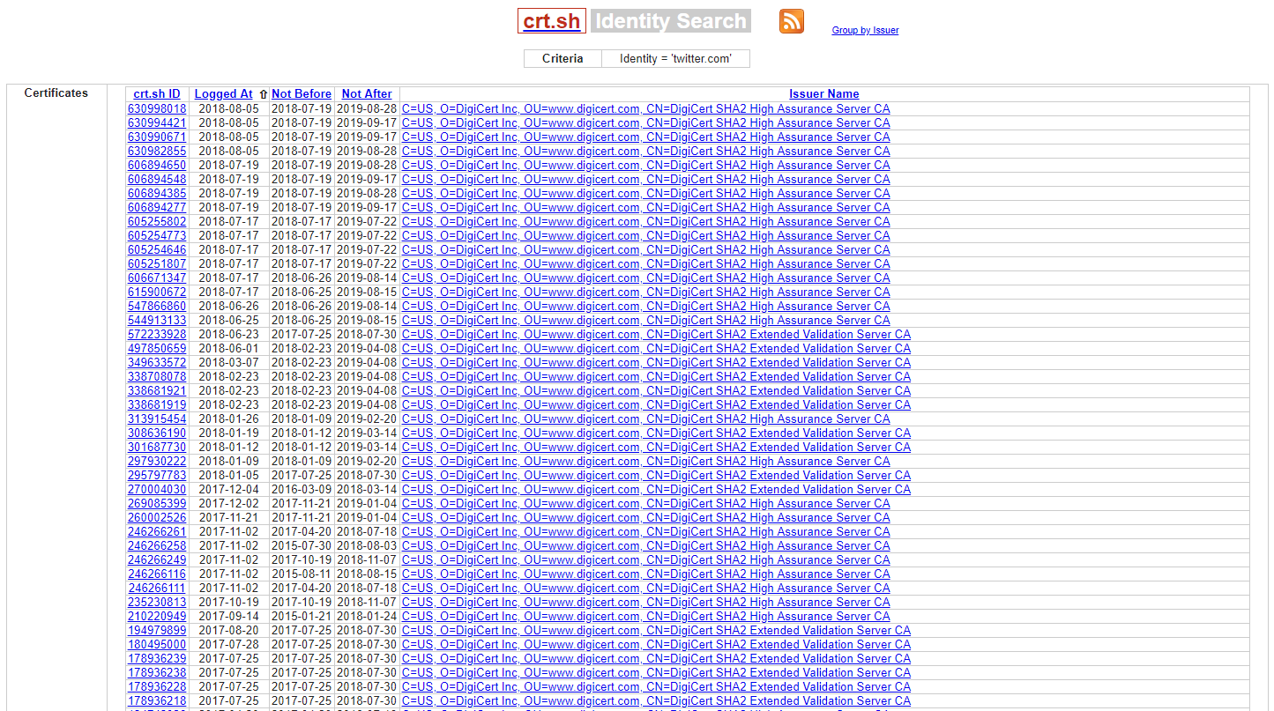
Task: Open certificate ID 338708078
Action: (157, 377)
